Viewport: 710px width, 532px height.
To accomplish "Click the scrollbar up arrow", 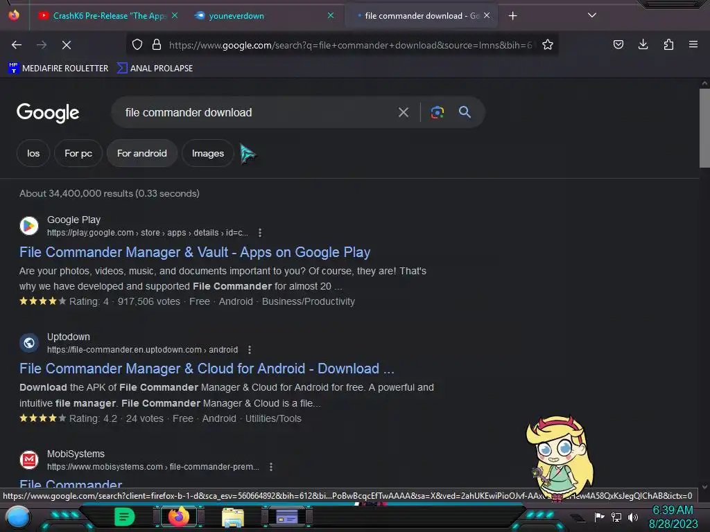I will click(704, 83).
